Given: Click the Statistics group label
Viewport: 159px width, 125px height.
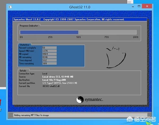Looking at the screenshot, I should (24, 45).
